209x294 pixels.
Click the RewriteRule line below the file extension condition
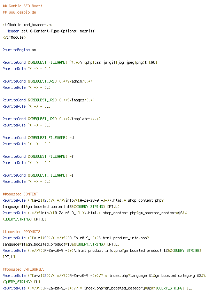pyautogui.click(x=26, y=69)
